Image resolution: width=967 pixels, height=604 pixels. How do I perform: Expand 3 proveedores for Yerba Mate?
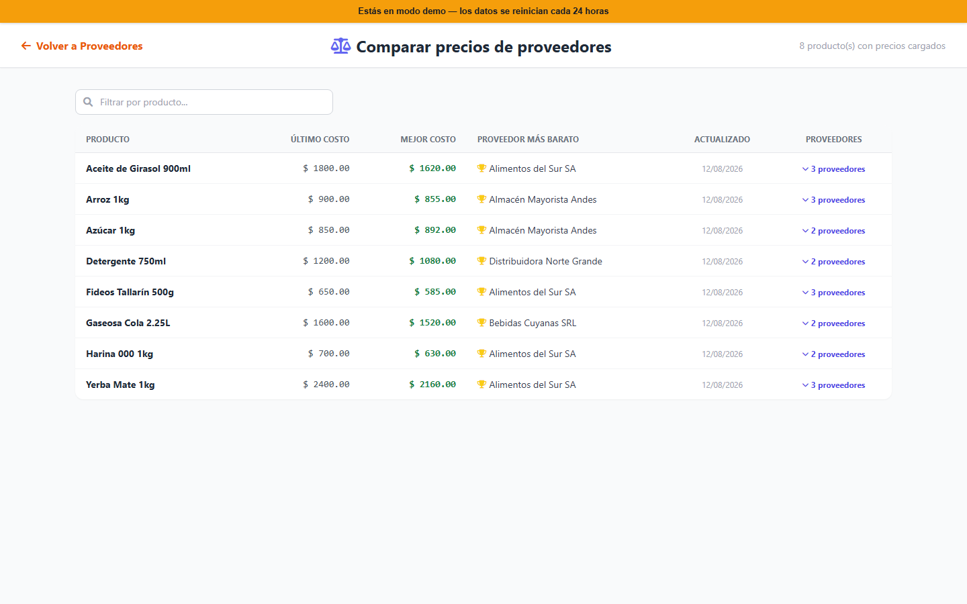click(x=833, y=385)
